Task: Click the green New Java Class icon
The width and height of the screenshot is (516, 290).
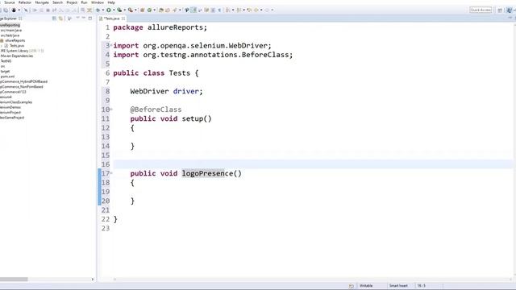Action: 149,10
